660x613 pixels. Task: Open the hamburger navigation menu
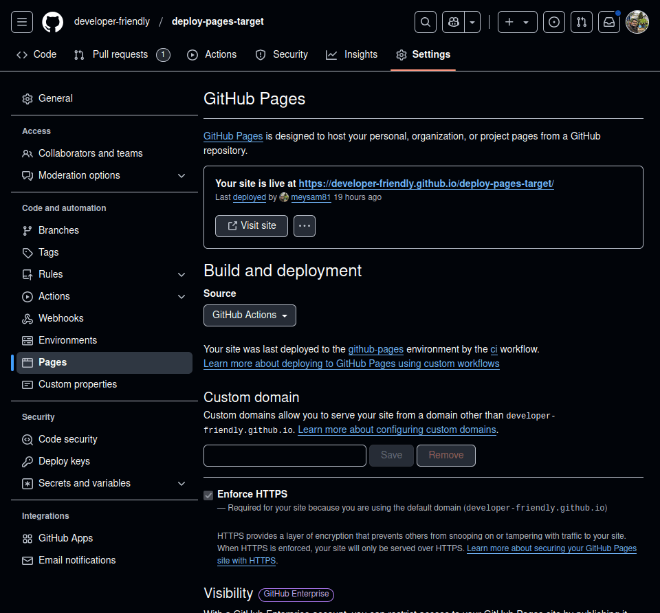point(22,22)
